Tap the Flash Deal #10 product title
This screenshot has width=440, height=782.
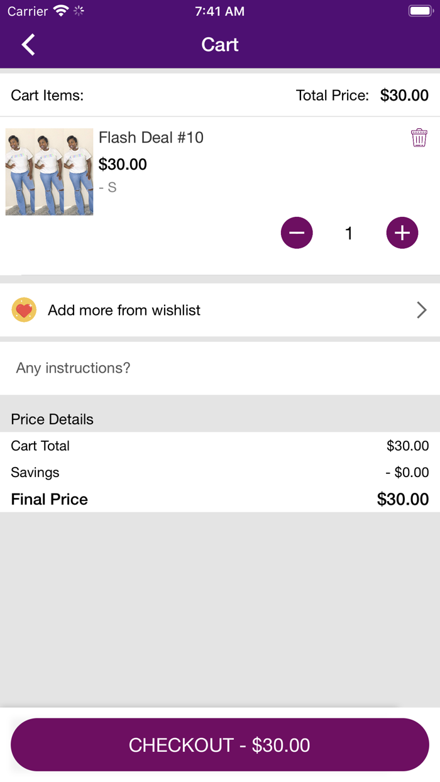[151, 138]
